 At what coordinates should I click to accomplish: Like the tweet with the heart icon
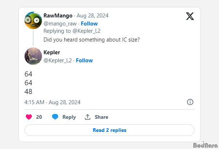coord(29,117)
